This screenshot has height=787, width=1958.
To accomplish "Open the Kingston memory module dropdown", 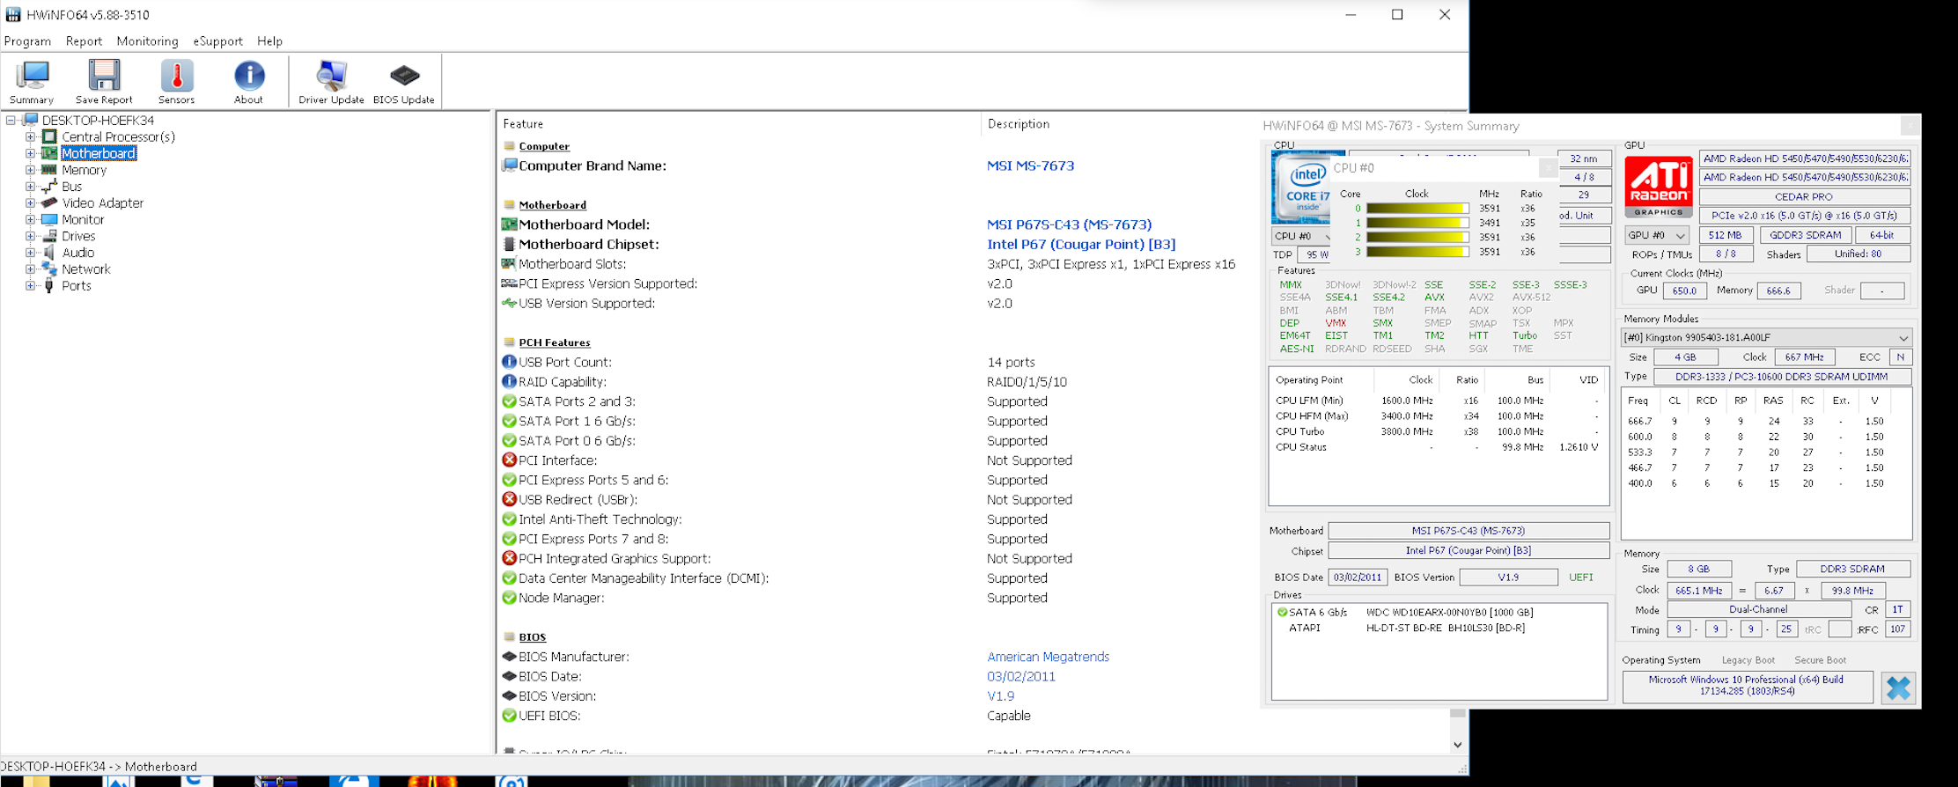I will (x=1766, y=337).
